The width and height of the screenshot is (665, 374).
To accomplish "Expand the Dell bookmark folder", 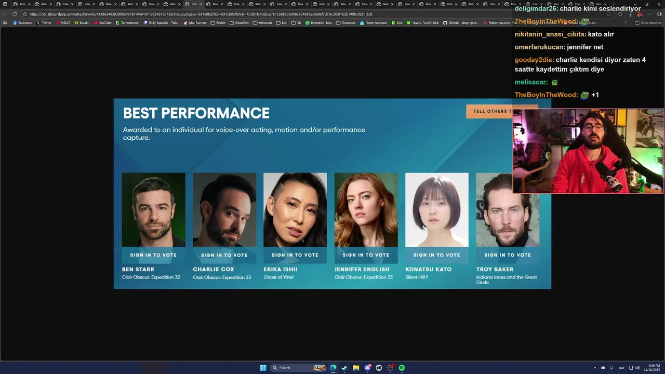I will (282, 23).
